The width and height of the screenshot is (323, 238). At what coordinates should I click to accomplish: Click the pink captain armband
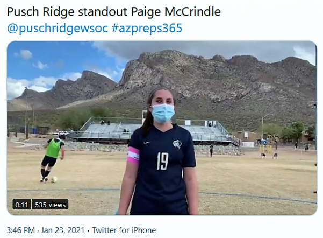133,155
